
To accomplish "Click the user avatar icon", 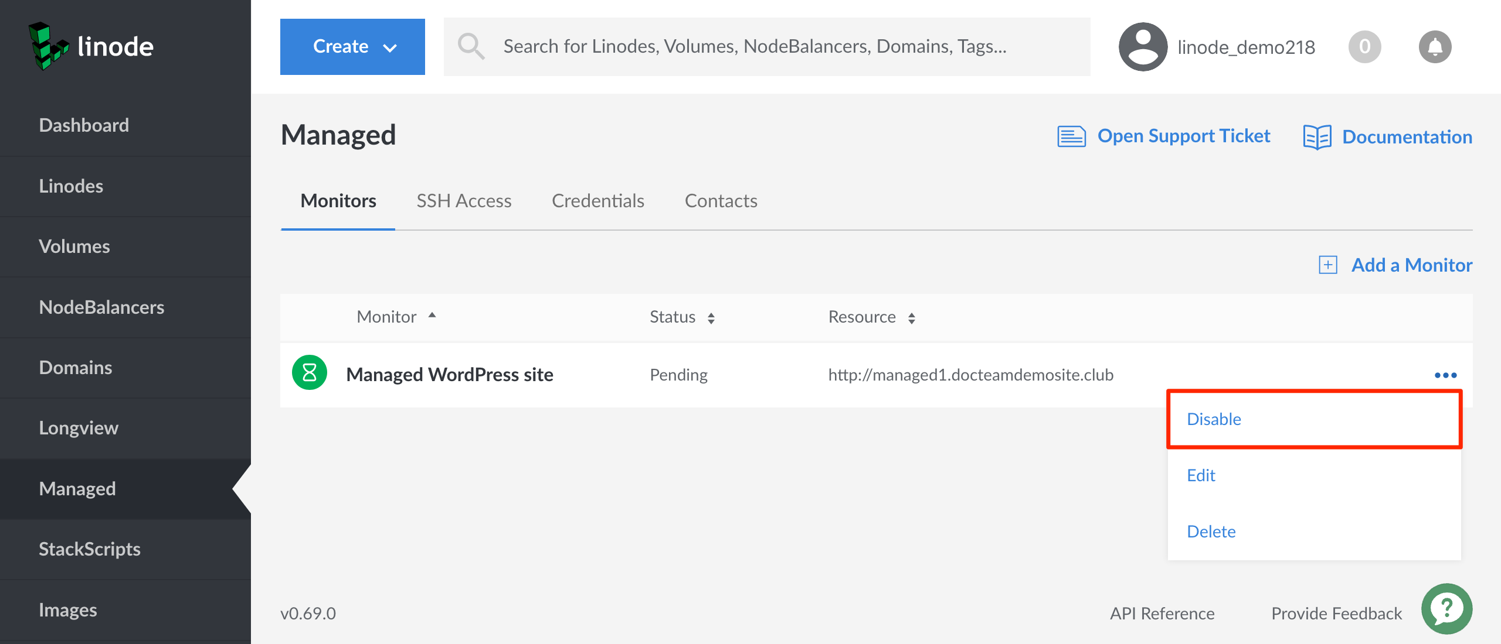I will point(1142,47).
